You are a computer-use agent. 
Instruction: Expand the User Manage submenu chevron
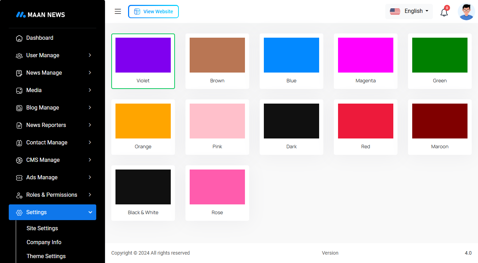click(x=90, y=55)
